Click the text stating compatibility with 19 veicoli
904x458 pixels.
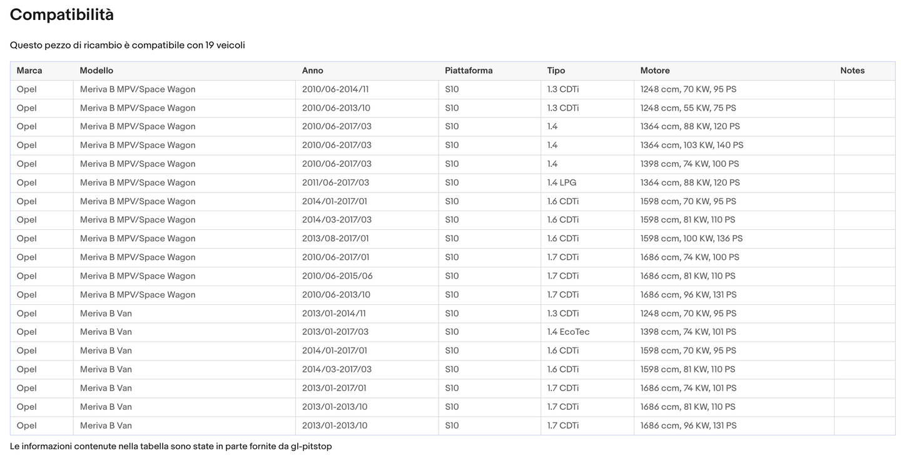(x=128, y=46)
